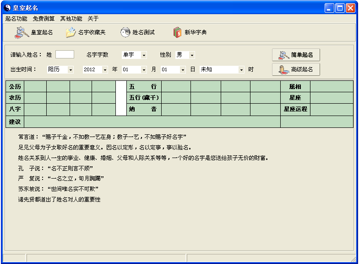
Task: Click the 纳 音 table label
Action: point(143,109)
